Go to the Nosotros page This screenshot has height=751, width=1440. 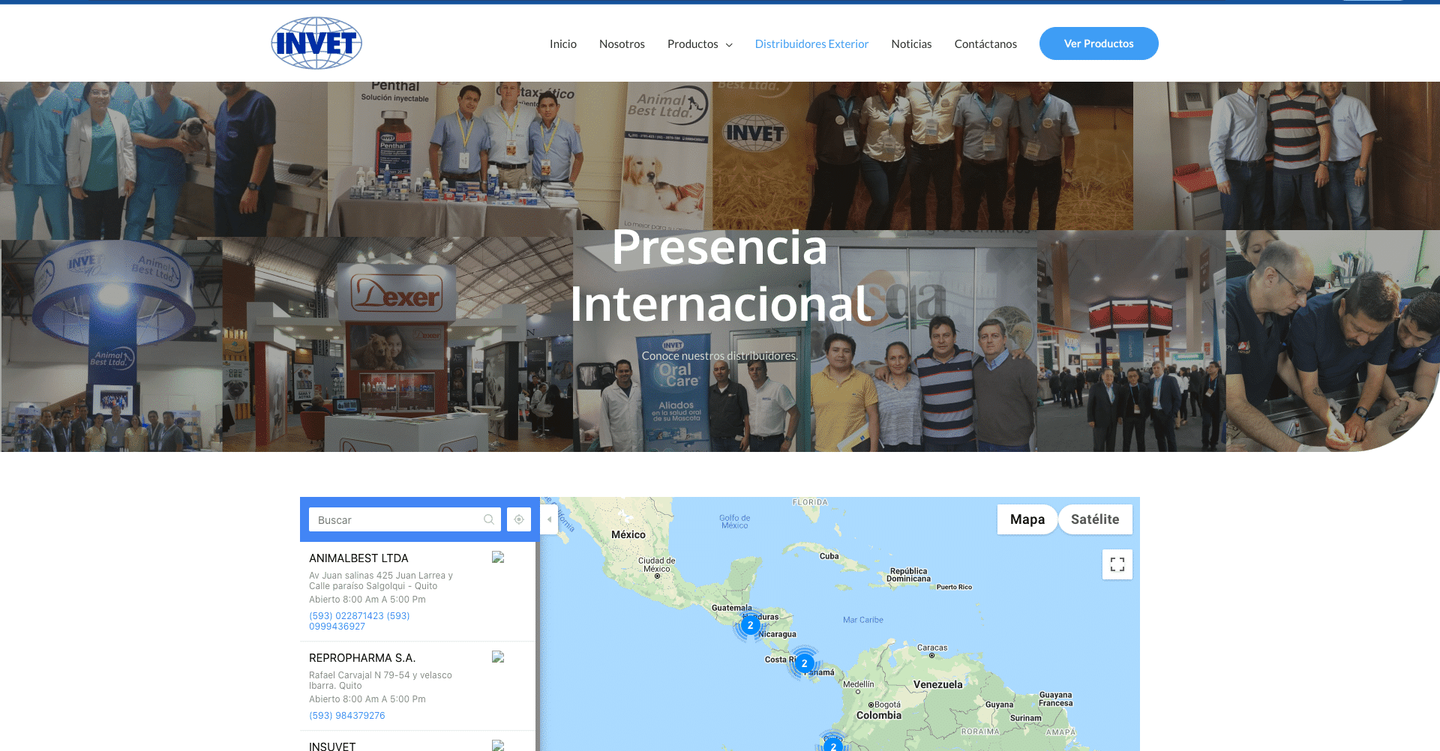622,44
